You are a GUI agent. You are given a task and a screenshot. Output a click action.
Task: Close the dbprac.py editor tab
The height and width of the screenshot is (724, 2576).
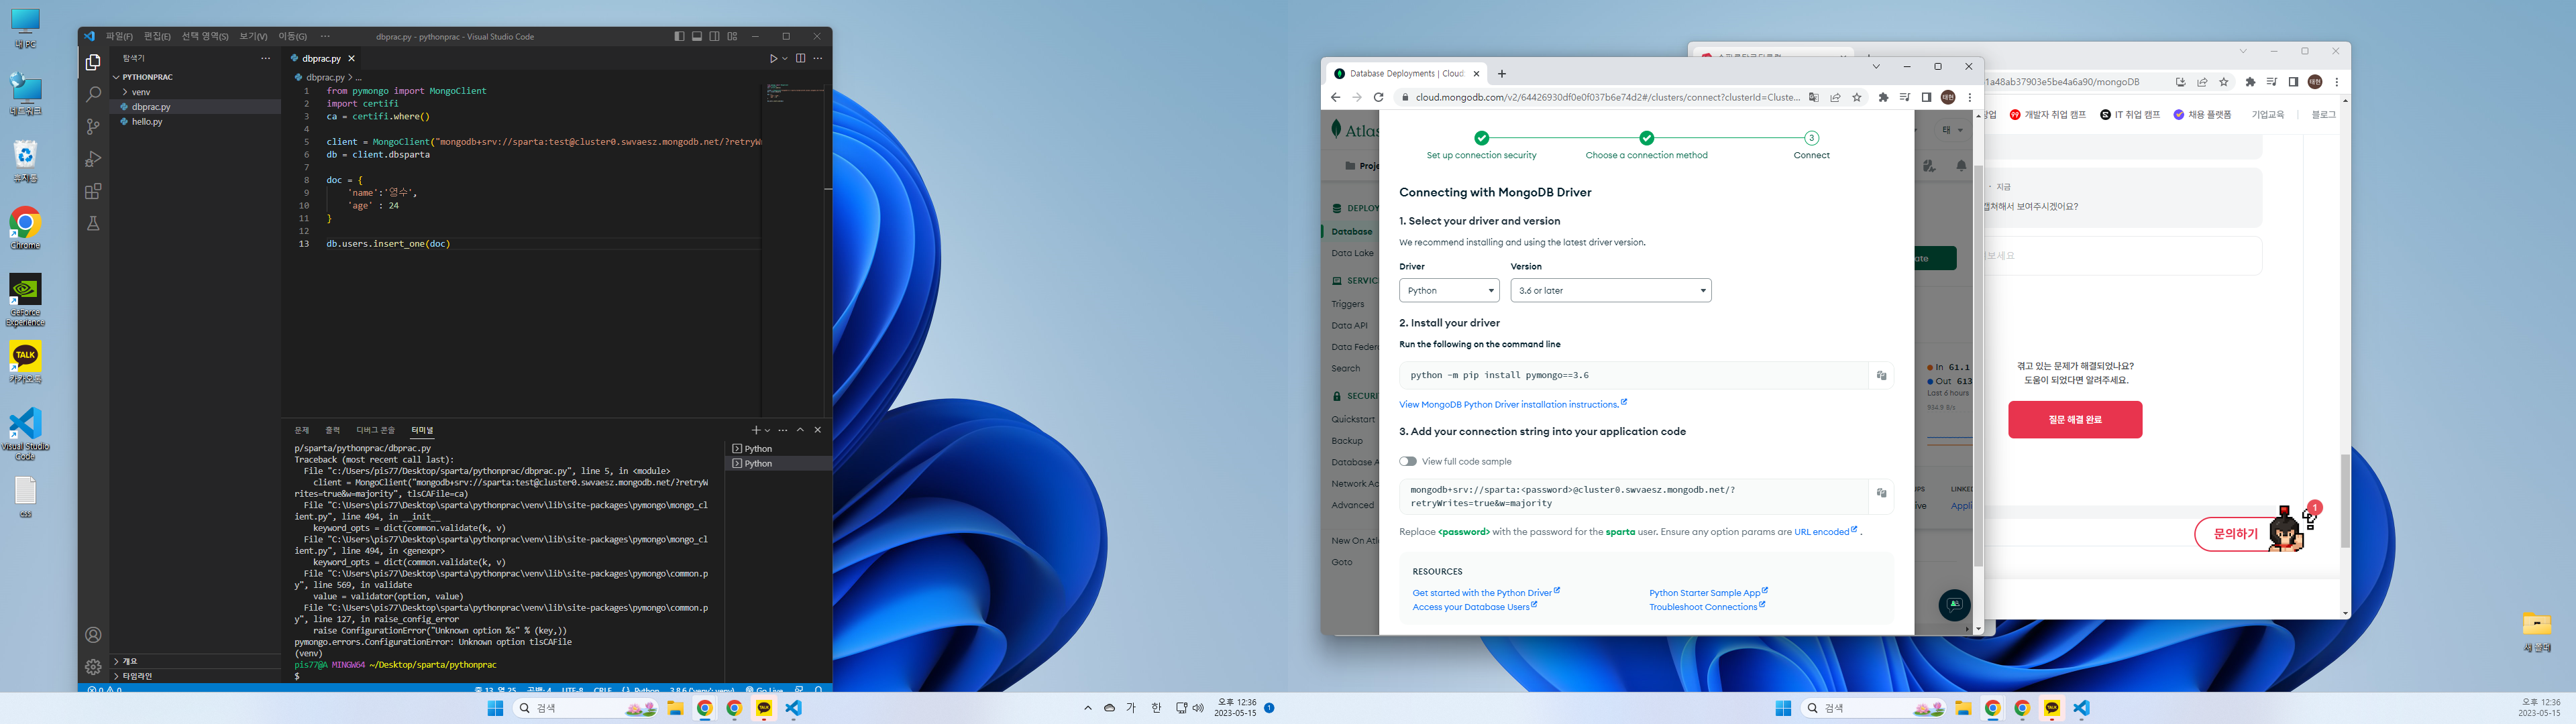point(351,58)
